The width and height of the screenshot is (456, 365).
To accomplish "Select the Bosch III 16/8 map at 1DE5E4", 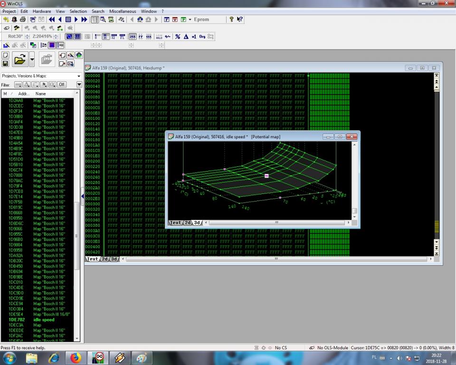I will coord(37,314).
